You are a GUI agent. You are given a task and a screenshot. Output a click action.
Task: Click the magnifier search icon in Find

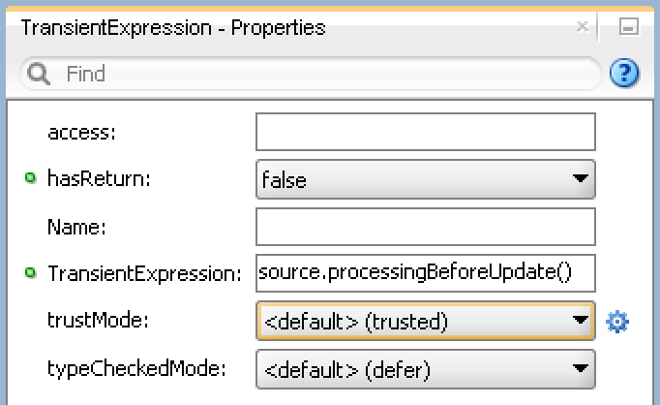[39, 74]
